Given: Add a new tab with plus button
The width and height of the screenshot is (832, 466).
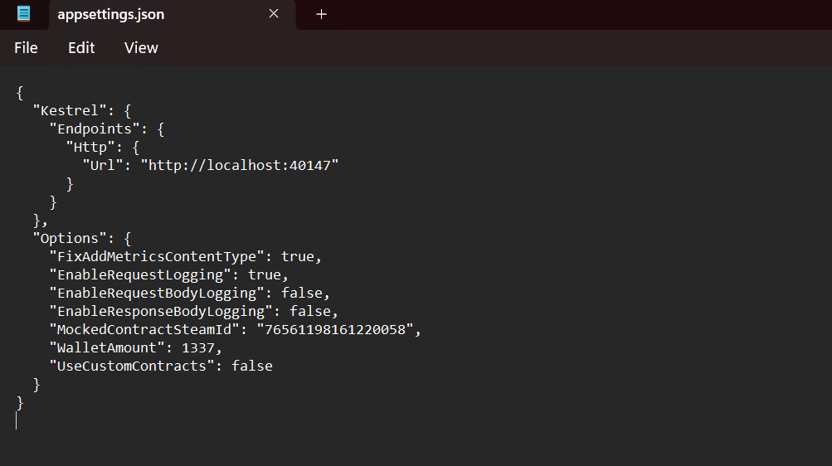Looking at the screenshot, I should click(321, 14).
